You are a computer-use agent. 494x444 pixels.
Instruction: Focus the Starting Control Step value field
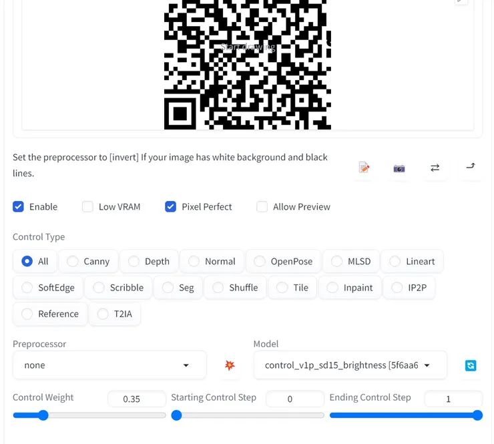coord(295,399)
